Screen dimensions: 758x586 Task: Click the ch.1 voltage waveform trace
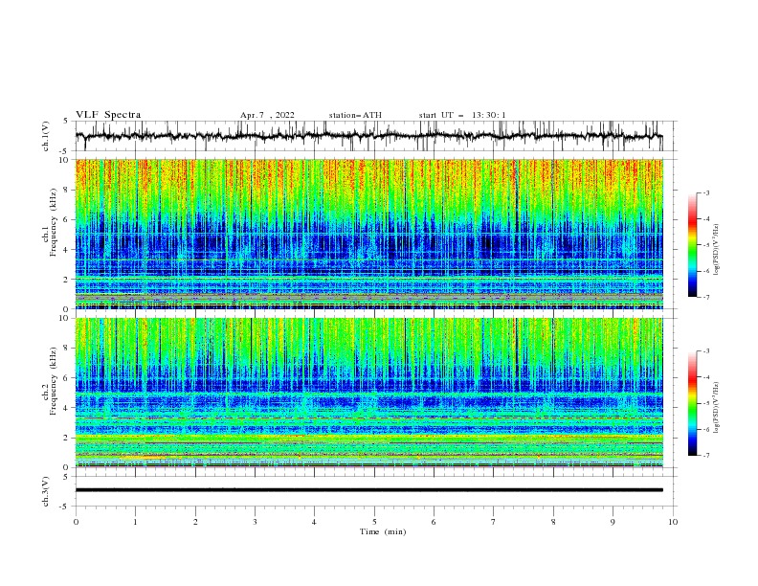click(369, 136)
